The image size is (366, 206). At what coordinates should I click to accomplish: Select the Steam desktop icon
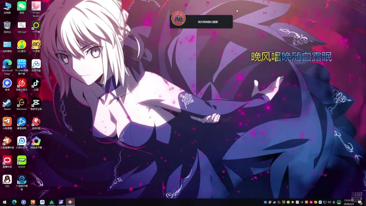point(7,103)
